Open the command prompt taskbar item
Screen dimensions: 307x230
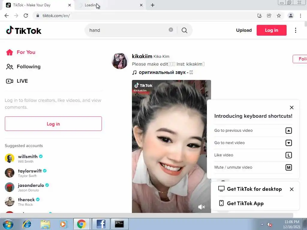pos(119,224)
